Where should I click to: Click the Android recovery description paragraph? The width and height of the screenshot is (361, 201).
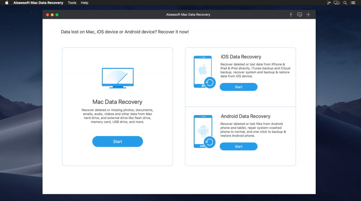pos(253,130)
